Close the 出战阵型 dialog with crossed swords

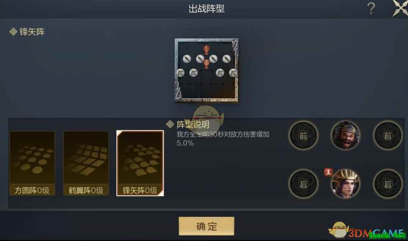400,8
